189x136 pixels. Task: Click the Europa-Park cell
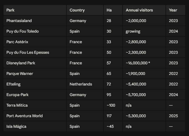(x=35, y=95)
